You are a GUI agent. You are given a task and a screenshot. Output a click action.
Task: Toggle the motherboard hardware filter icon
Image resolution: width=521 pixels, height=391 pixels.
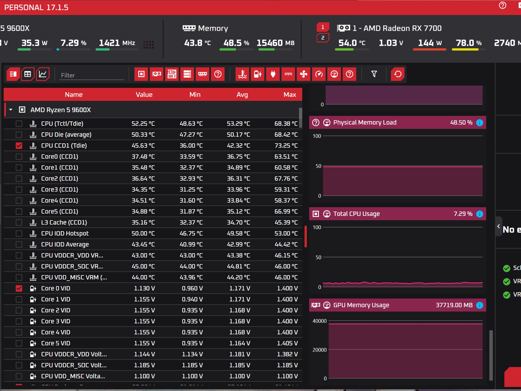(x=172, y=74)
